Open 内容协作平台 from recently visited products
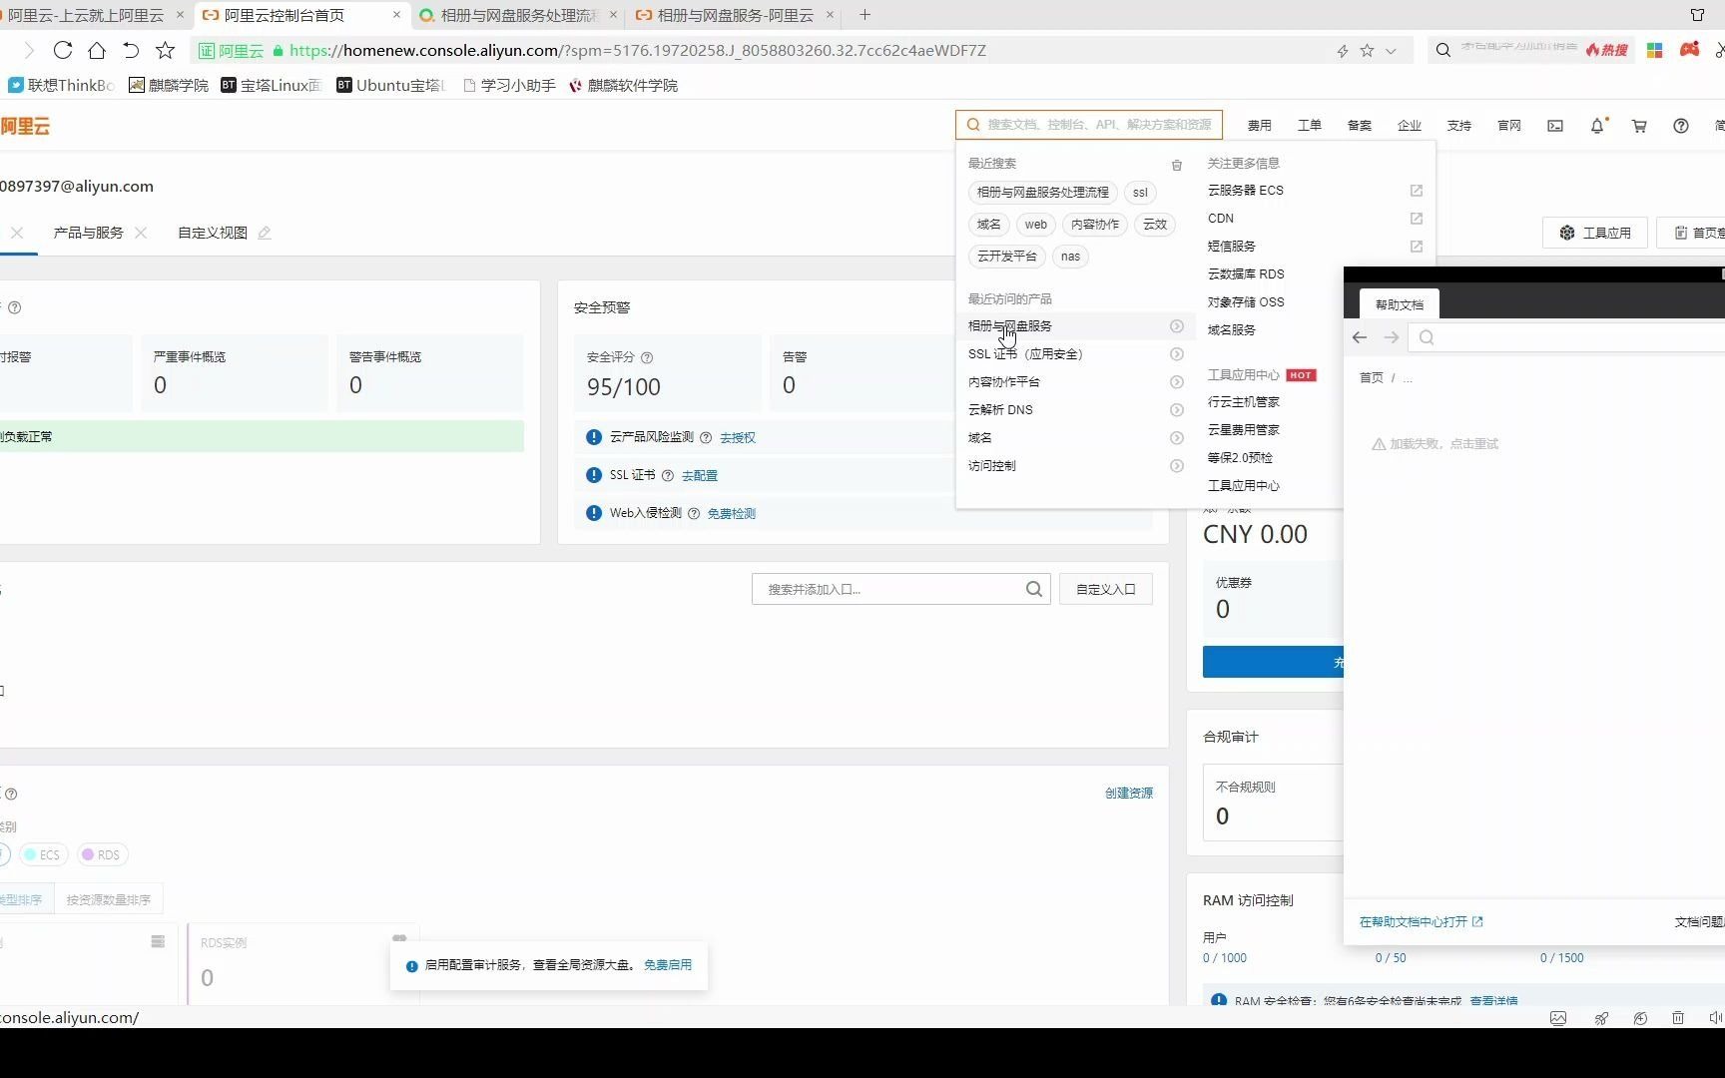 (x=1003, y=382)
